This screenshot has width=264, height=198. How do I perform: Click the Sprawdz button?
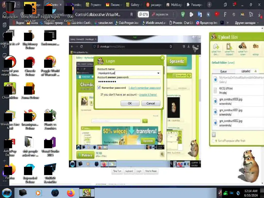[177, 61]
